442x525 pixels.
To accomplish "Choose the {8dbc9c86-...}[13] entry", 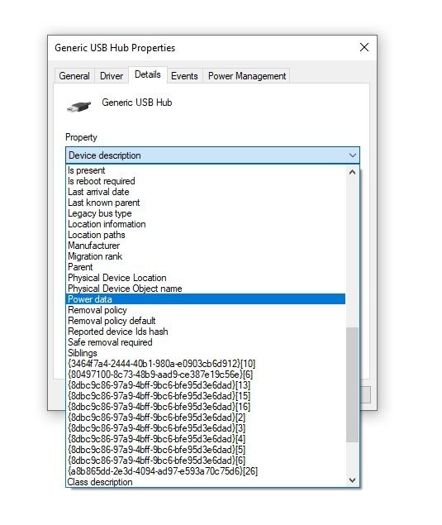I will click(206, 385).
